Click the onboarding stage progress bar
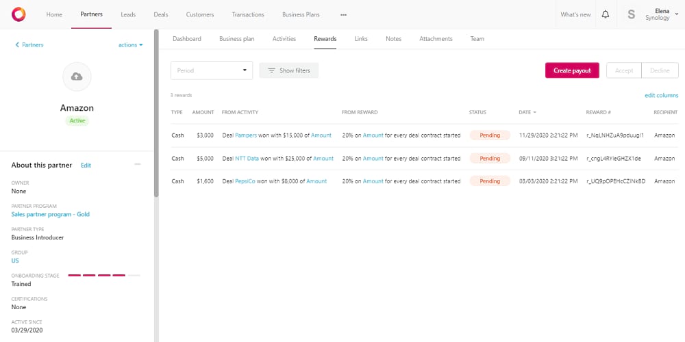The width and height of the screenshot is (685, 342). pyautogui.click(x=104, y=275)
